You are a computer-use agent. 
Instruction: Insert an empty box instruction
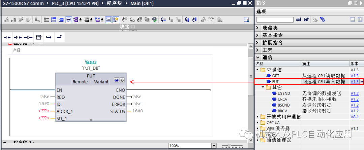click(x=38, y=37)
